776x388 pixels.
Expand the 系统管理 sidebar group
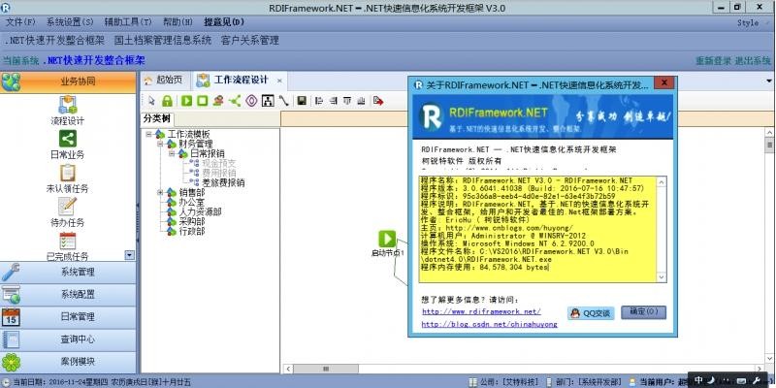(x=68, y=273)
